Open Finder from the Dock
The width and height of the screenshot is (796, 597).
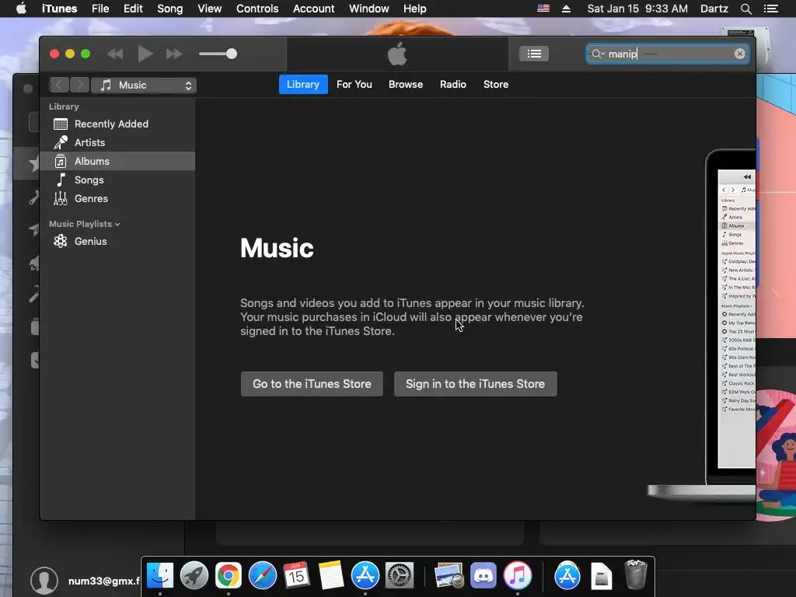(x=160, y=576)
